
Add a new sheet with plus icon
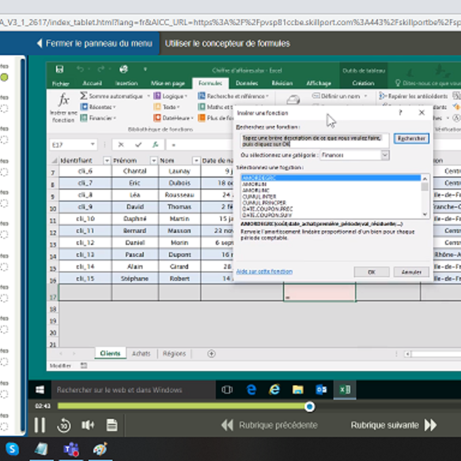coord(211,354)
